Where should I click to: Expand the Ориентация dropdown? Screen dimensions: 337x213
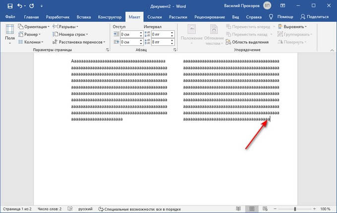click(x=34, y=27)
